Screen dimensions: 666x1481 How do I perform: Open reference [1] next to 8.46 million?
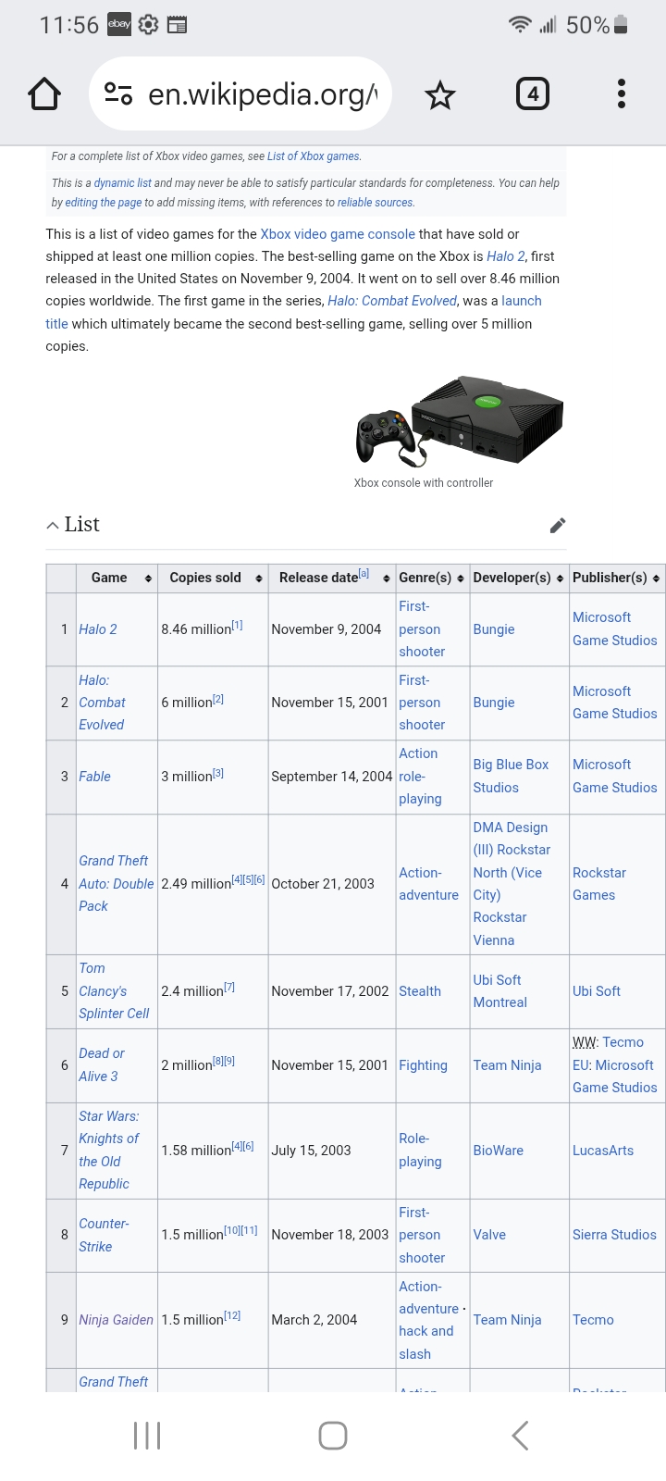(x=238, y=626)
